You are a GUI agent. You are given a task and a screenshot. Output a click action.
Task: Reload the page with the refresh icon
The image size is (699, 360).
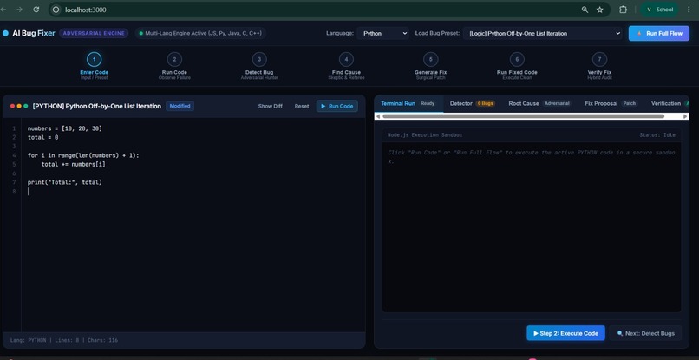point(36,10)
